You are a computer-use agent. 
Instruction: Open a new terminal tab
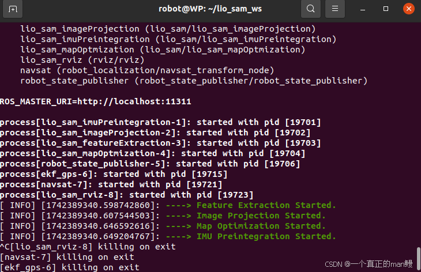click(13, 9)
